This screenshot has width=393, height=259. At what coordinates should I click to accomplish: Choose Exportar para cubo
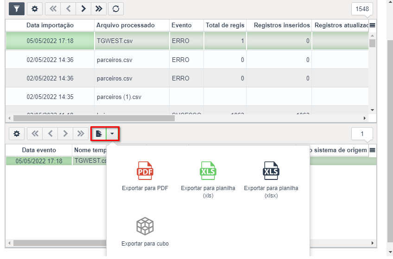click(x=145, y=232)
